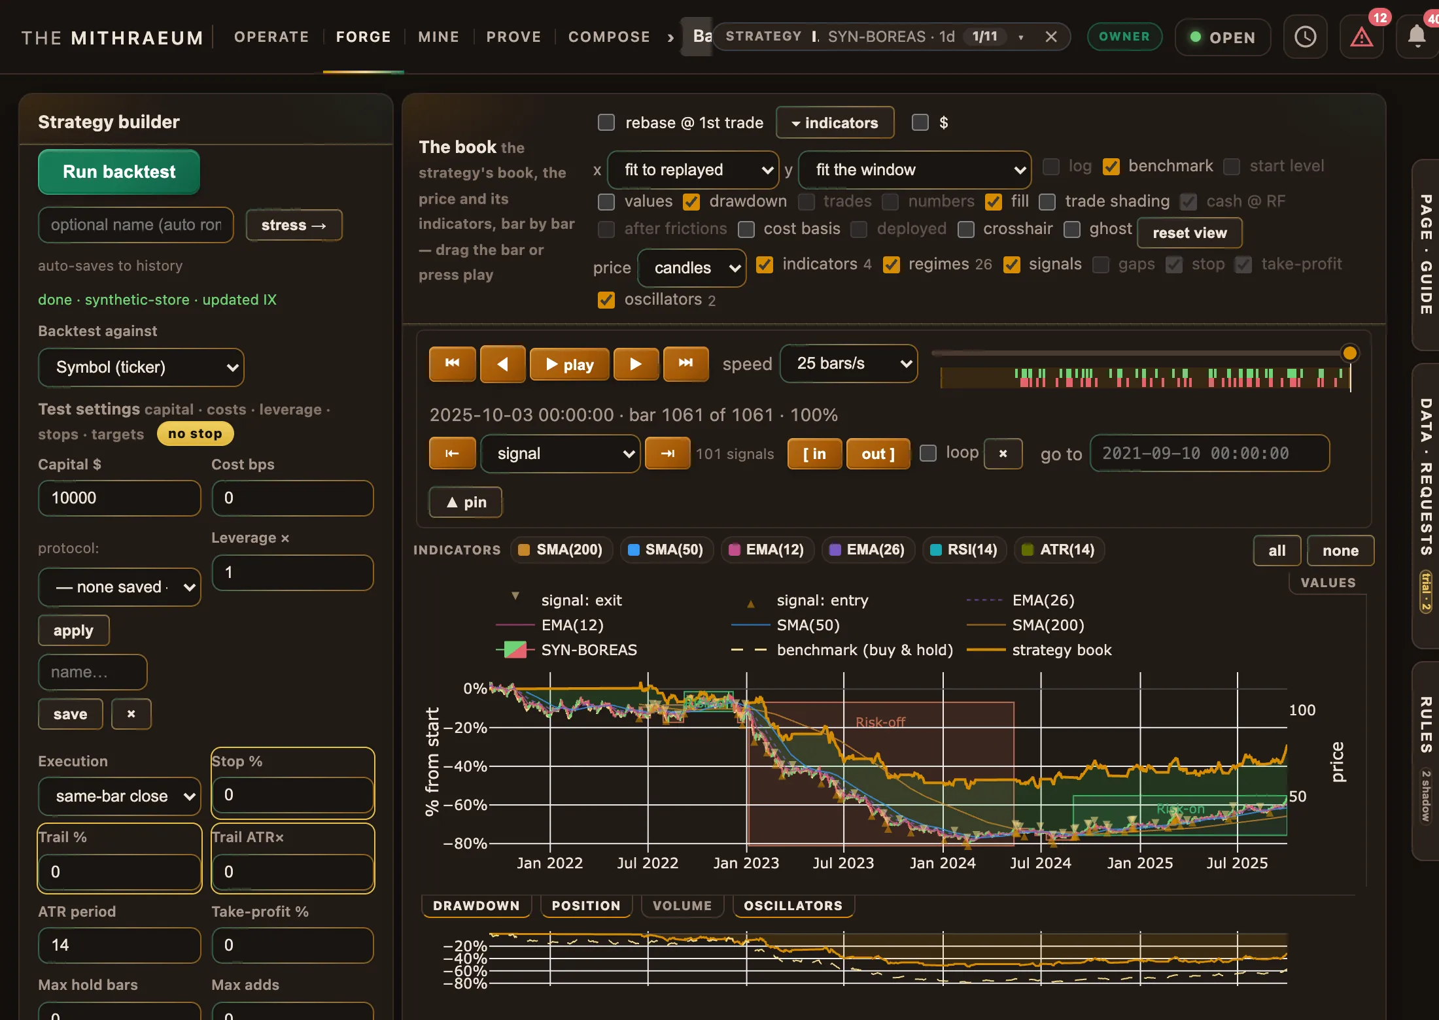
Task: Step one bar backward in replay
Action: 502,364
